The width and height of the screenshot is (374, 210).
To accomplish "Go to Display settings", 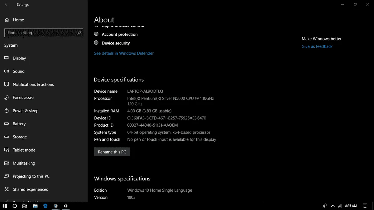I will pos(19,58).
